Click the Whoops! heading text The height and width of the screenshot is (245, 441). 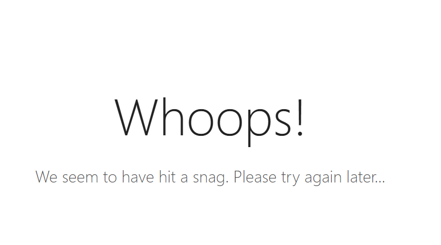point(209,121)
